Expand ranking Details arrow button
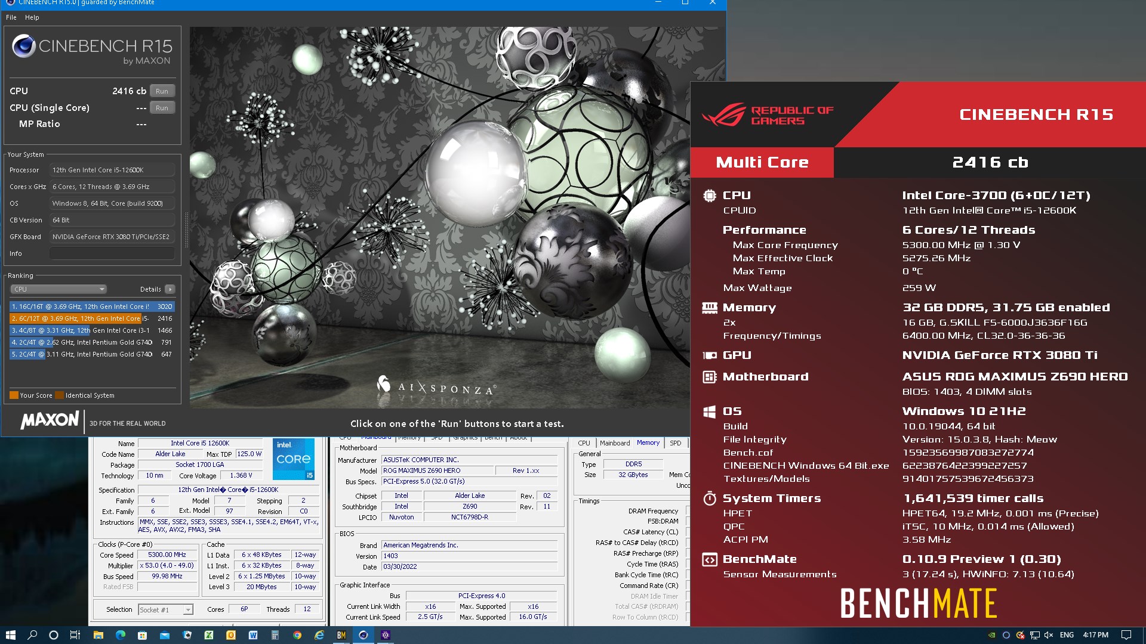Image resolution: width=1146 pixels, height=644 pixels. [170, 289]
